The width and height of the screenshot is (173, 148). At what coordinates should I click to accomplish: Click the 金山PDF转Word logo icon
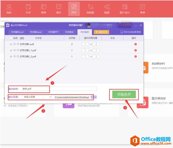click(8, 25)
